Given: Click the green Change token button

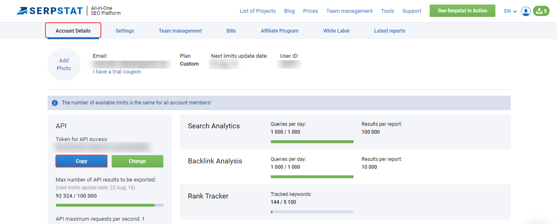Looking at the screenshot, I should coord(137,161).
